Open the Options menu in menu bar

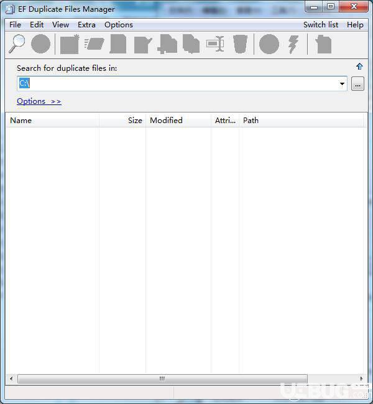pos(119,25)
